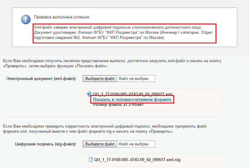Select 'Проверка выполнена успешно.' text
249x168 pixels.
(x=62, y=17)
